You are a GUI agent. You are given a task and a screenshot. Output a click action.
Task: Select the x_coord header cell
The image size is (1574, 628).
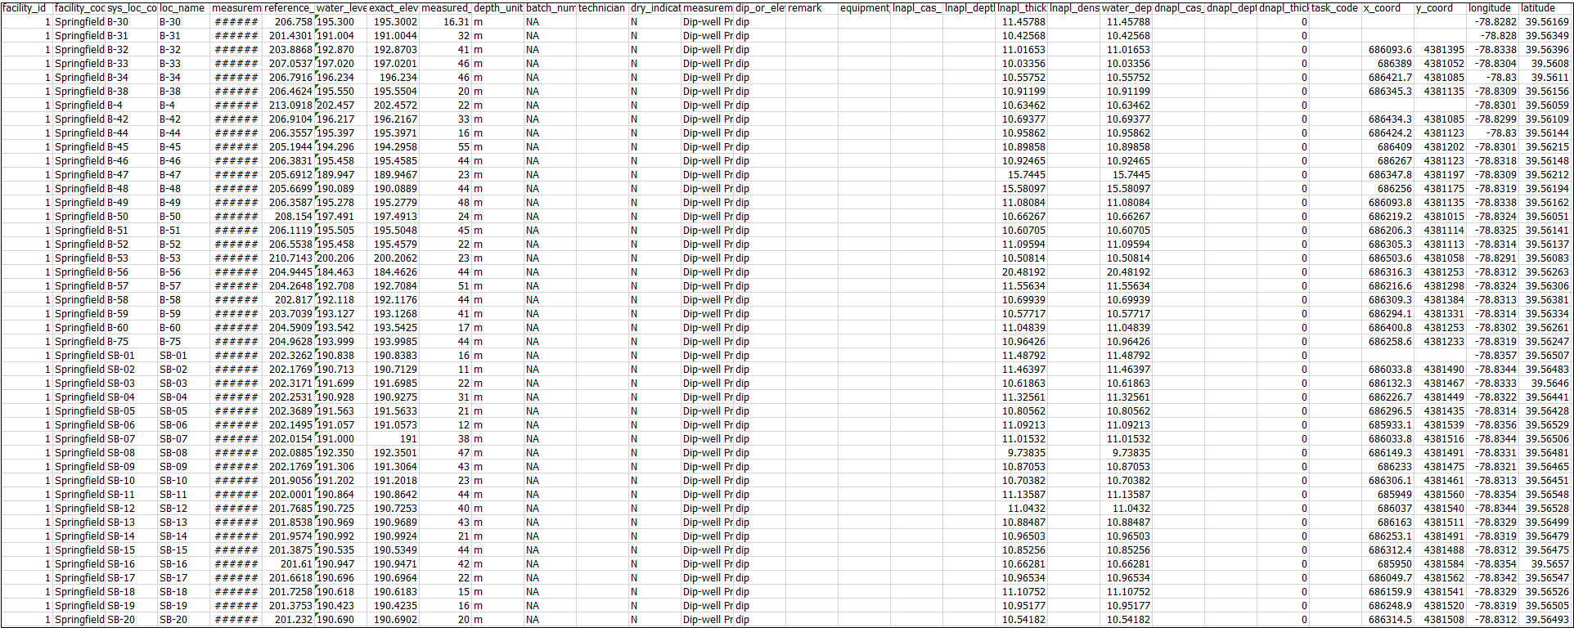1387,8
